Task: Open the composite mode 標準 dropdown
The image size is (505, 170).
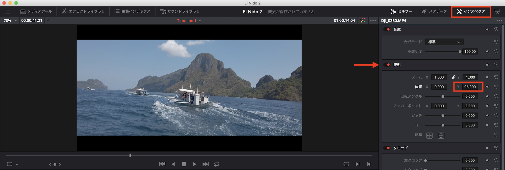Action: pyautogui.click(x=444, y=42)
